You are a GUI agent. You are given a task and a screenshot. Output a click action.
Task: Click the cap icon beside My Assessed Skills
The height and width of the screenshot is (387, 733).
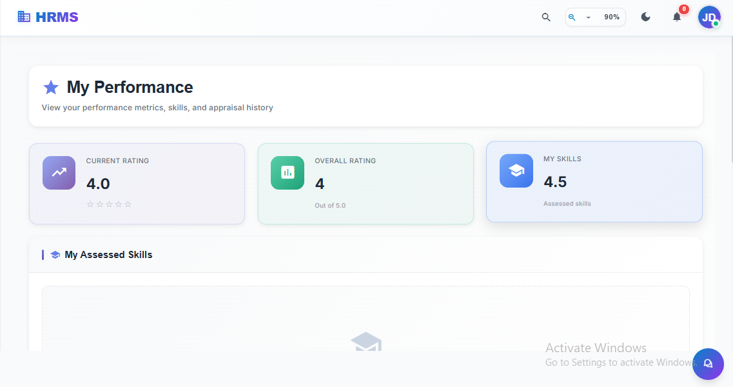point(55,255)
